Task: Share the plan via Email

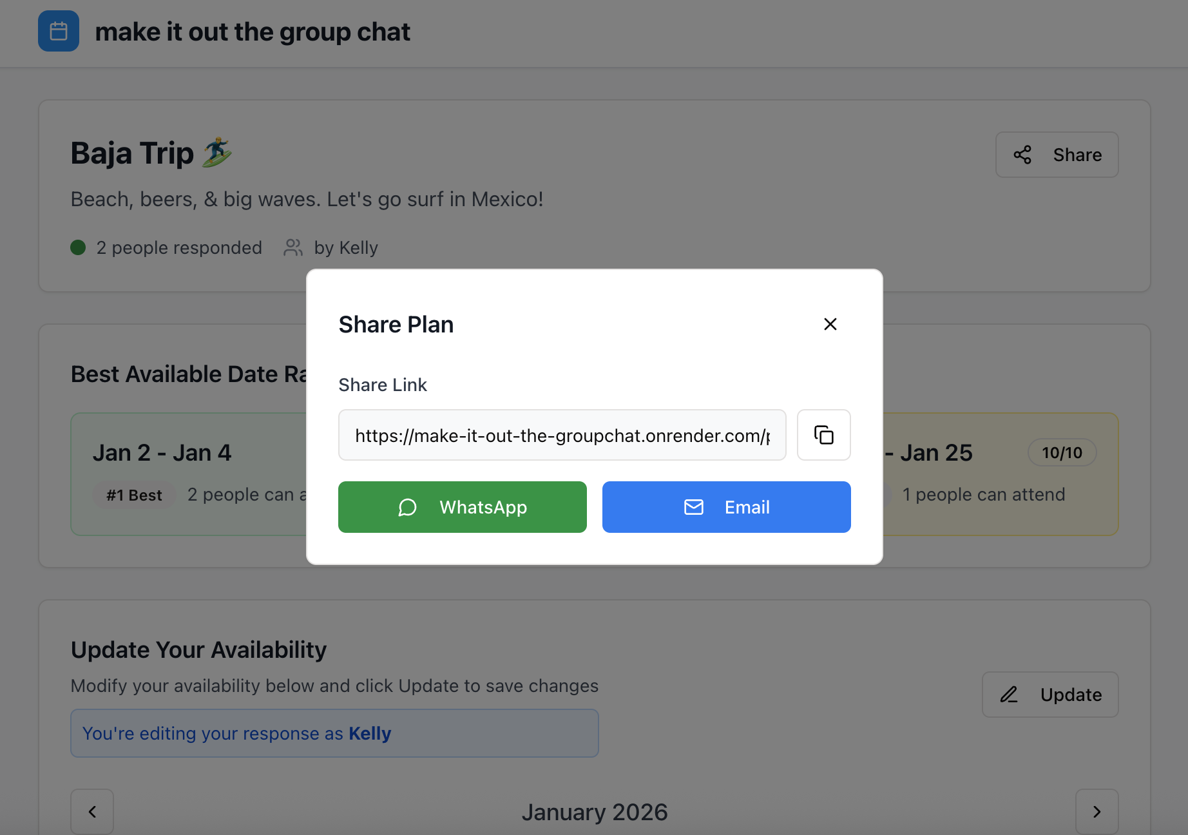Action: 726,507
